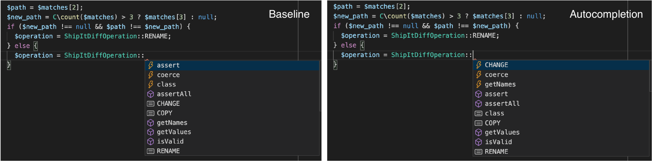This screenshot has height=162, width=653.
Task: Choose 'assert' method in Autocompletion popup
Action: click(561, 94)
